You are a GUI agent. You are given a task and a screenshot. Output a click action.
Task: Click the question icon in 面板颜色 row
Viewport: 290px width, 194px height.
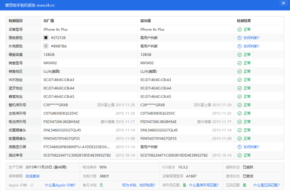click(x=239, y=38)
